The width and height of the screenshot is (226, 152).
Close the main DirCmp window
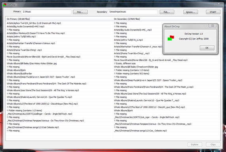tap(218, 4)
